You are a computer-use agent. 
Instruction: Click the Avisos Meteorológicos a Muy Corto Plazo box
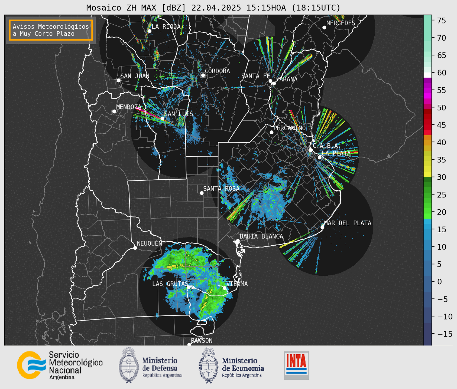(x=51, y=30)
